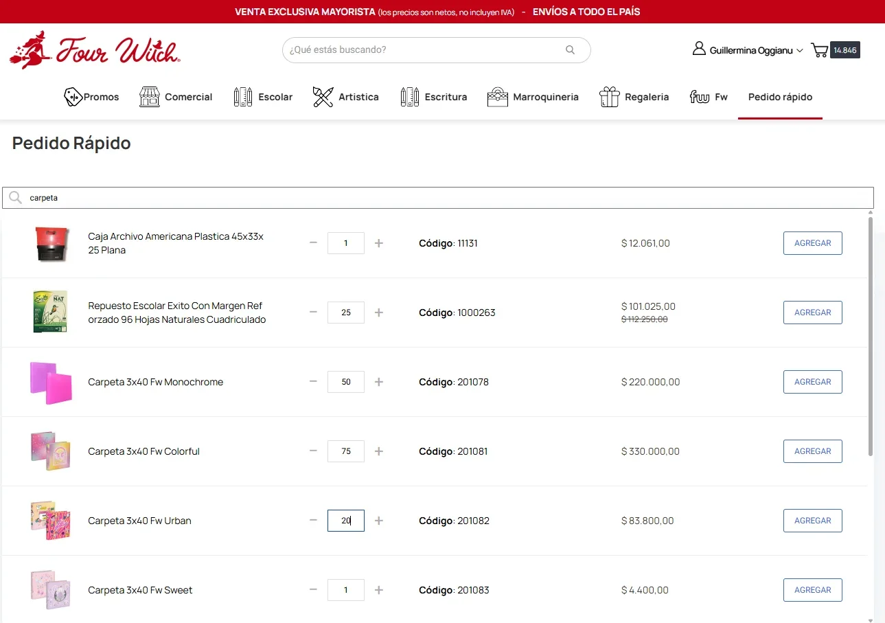885x623 pixels.
Task: Click quantity field showing 75 for Colorful
Action: 346,451
